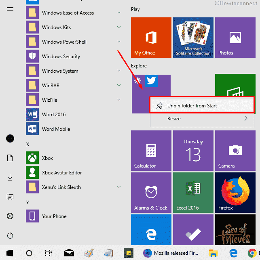Open Your Phone from the app list
This screenshot has width=260, height=260.
[x=74, y=216]
